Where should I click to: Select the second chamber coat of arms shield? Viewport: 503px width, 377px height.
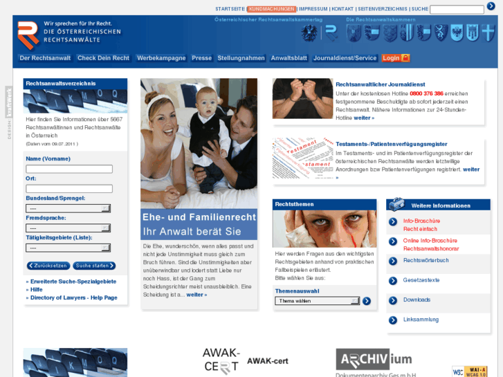(x=372, y=33)
